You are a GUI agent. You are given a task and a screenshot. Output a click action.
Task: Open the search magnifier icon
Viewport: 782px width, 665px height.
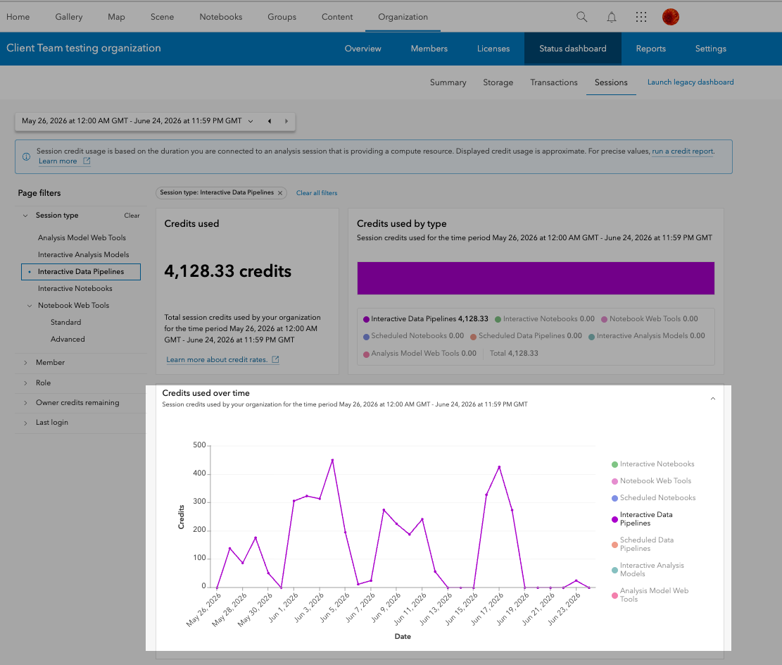(x=581, y=17)
